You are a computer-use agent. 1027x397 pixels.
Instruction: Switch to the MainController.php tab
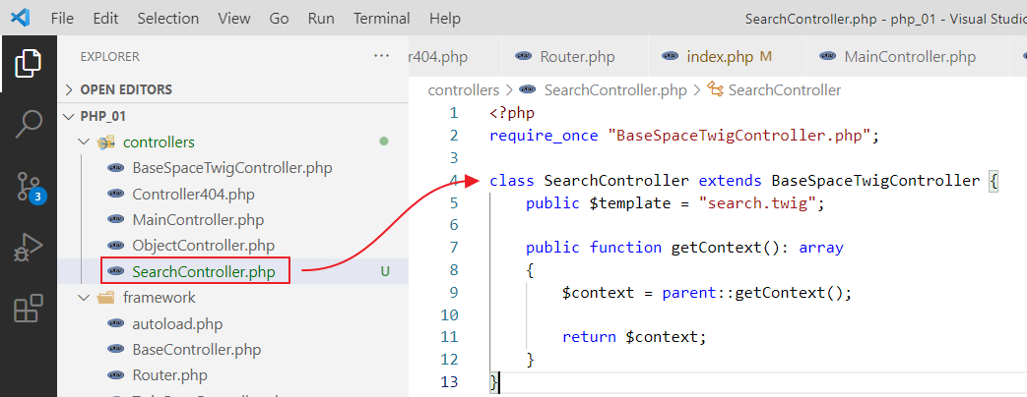point(909,56)
